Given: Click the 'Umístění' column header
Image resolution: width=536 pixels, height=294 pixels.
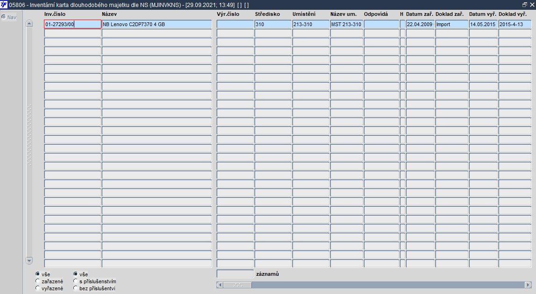Looking at the screenshot, I should 304,14.
